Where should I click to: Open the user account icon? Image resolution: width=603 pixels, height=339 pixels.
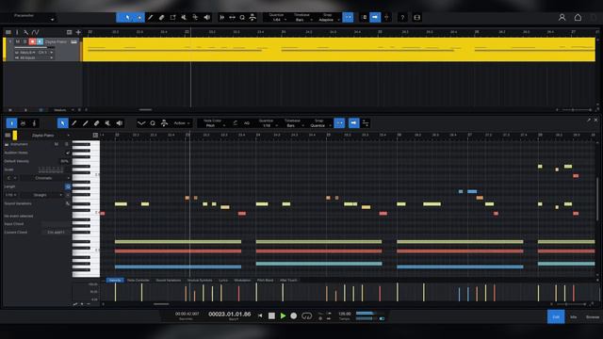(x=562, y=17)
